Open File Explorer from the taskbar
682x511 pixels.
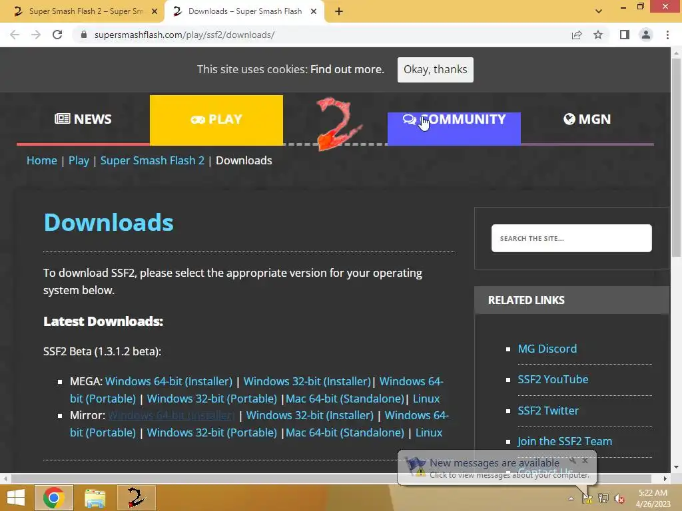95,498
